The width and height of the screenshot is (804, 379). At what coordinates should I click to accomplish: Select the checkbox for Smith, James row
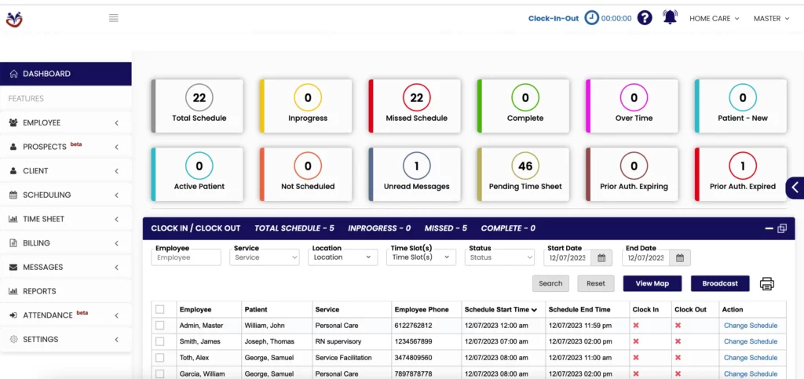[160, 341]
